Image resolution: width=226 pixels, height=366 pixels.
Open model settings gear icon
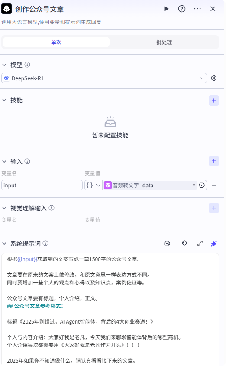pos(214,78)
